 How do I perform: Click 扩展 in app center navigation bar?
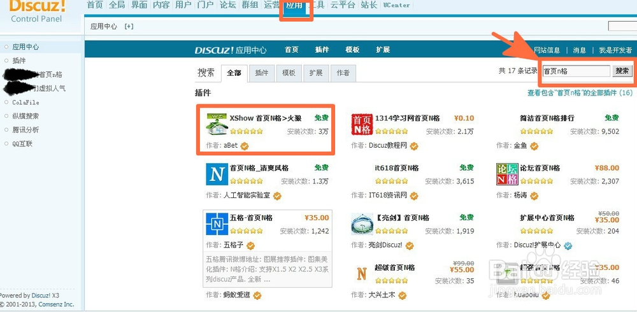(x=383, y=50)
